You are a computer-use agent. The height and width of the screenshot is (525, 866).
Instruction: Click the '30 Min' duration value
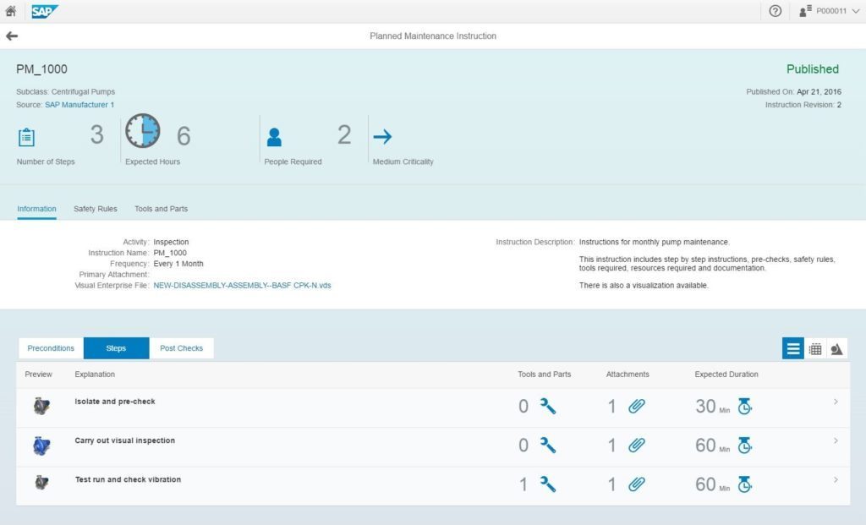tap(712, 407)
